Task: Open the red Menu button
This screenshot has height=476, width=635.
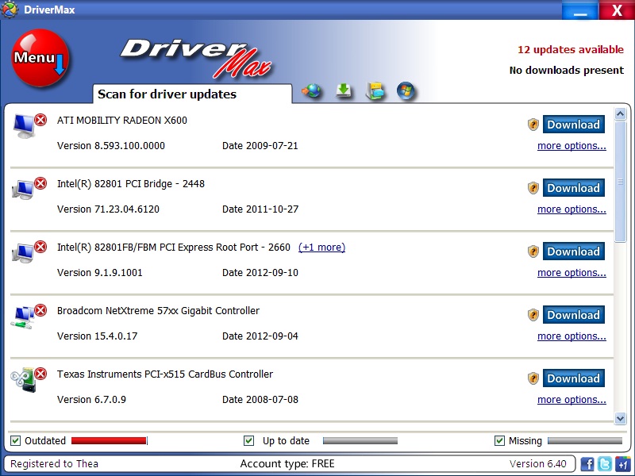Action: click(40, 58)
